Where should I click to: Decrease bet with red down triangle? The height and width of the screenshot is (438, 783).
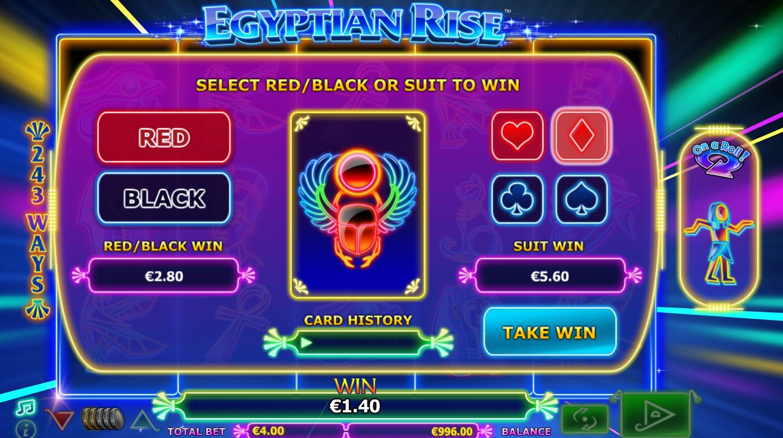[x=59, y=420]
